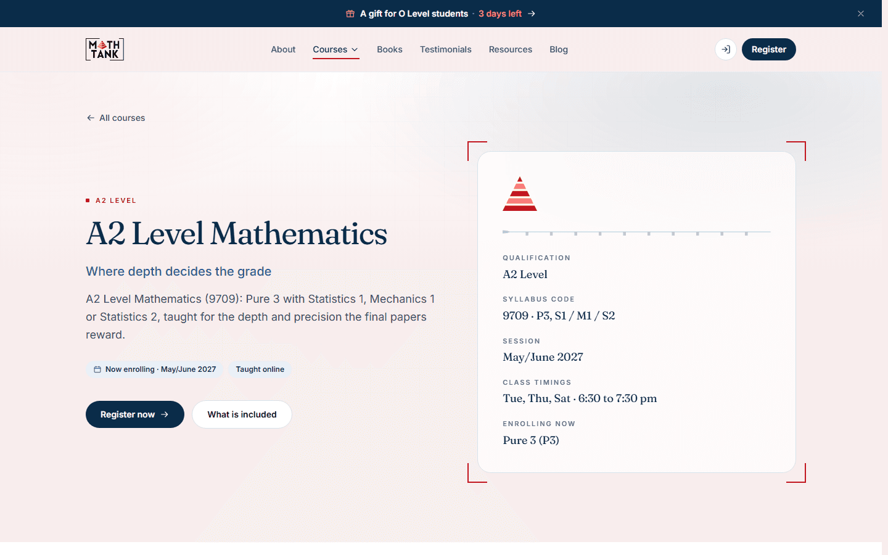Image resolution: width=888 pixels, height=555 pixels.
Task: Click the A2 Level Mathematics heading
Action: (x=237, y=233)
